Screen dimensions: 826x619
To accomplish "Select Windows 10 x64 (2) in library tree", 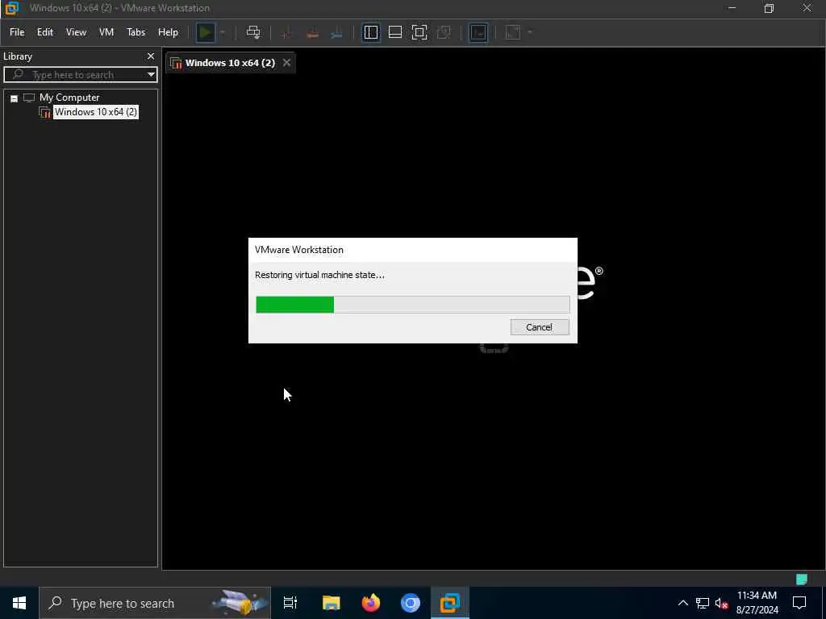I will pyautogui.click(x=96, y=112).
